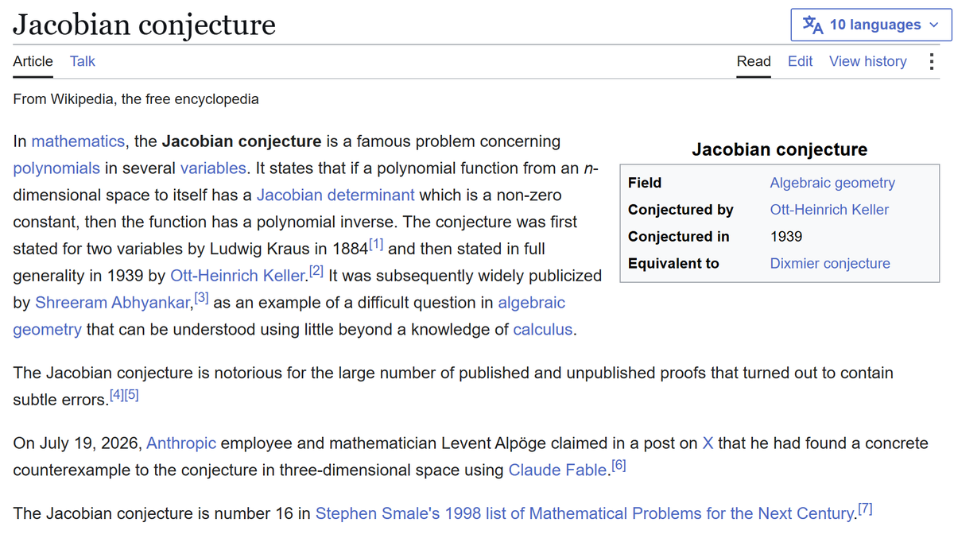
Task: Click the Field label in the infobox
Action: 645,183
